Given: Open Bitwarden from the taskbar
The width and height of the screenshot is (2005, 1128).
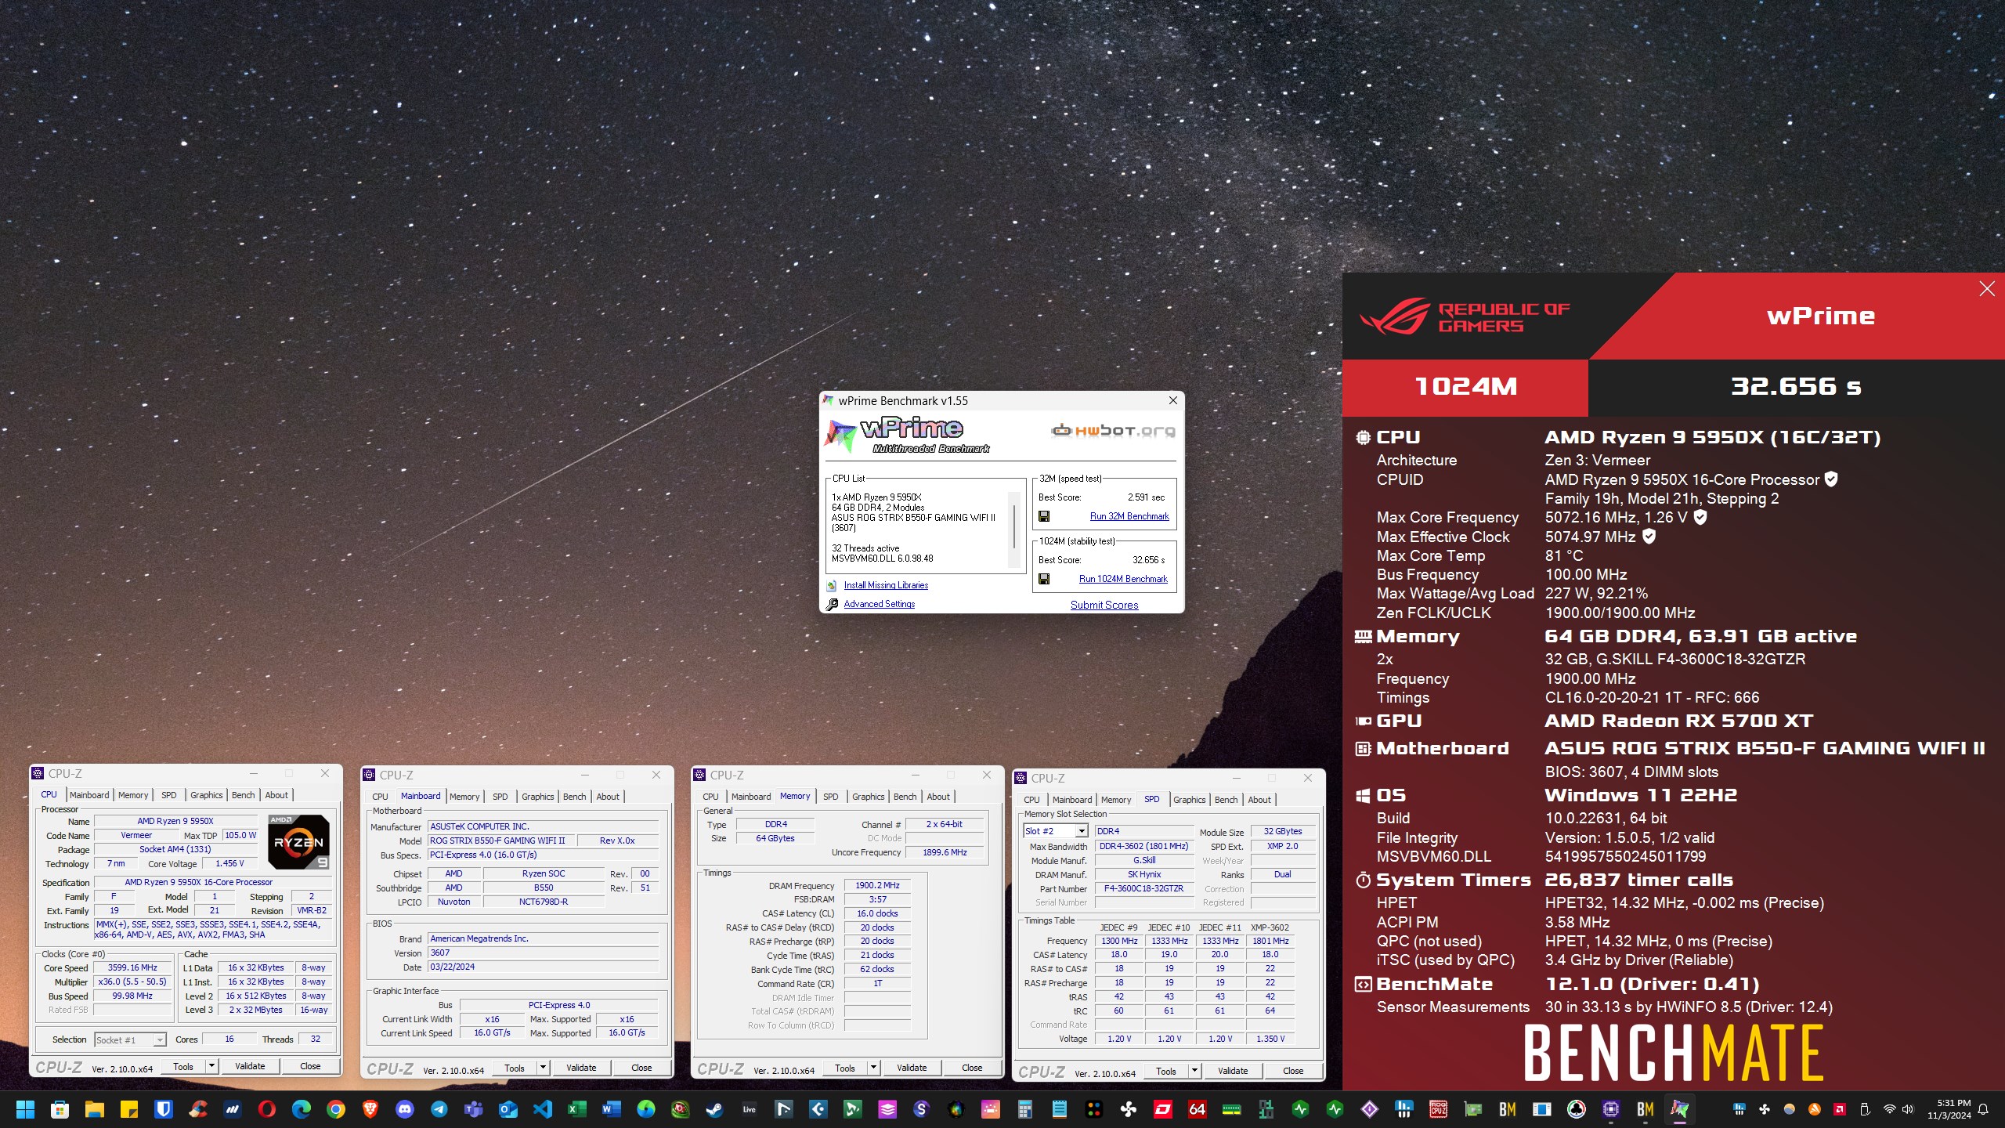Looking at the screenshot, I should (163, 1109).
